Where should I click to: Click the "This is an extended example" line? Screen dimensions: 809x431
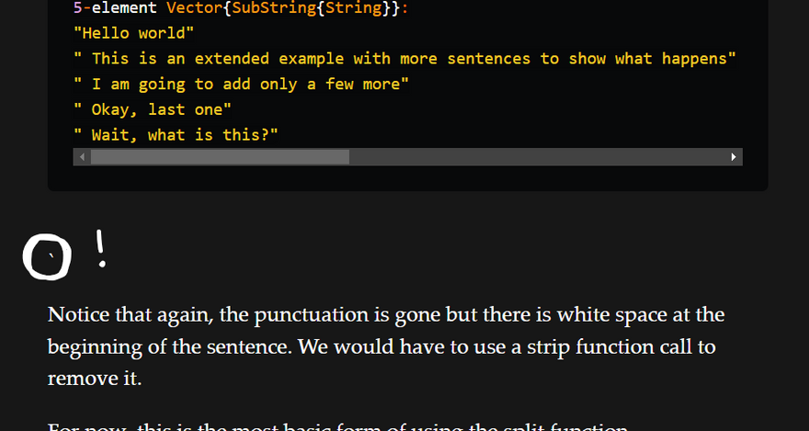click(404, 59)
